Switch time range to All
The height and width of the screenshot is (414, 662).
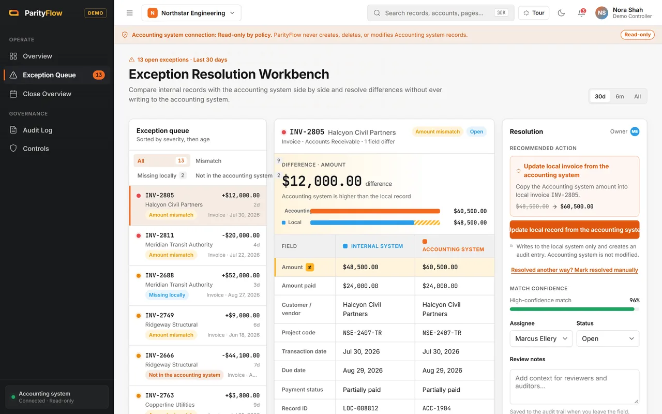(637, 96)
